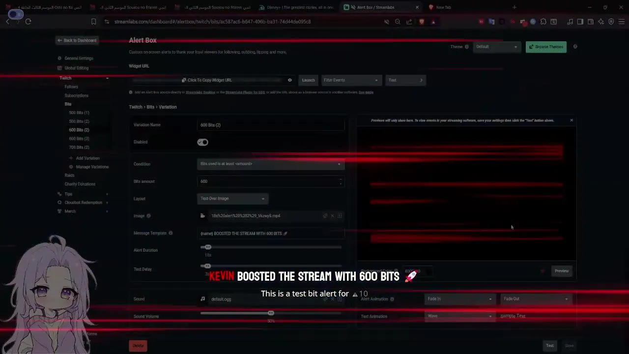Screen dimensions: 629x354
Task: Click the Theme info icon
Action: (467, 47)
